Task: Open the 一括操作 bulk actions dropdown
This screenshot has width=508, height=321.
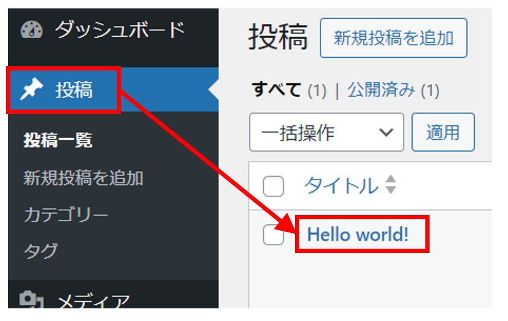Action: (326, 132)
